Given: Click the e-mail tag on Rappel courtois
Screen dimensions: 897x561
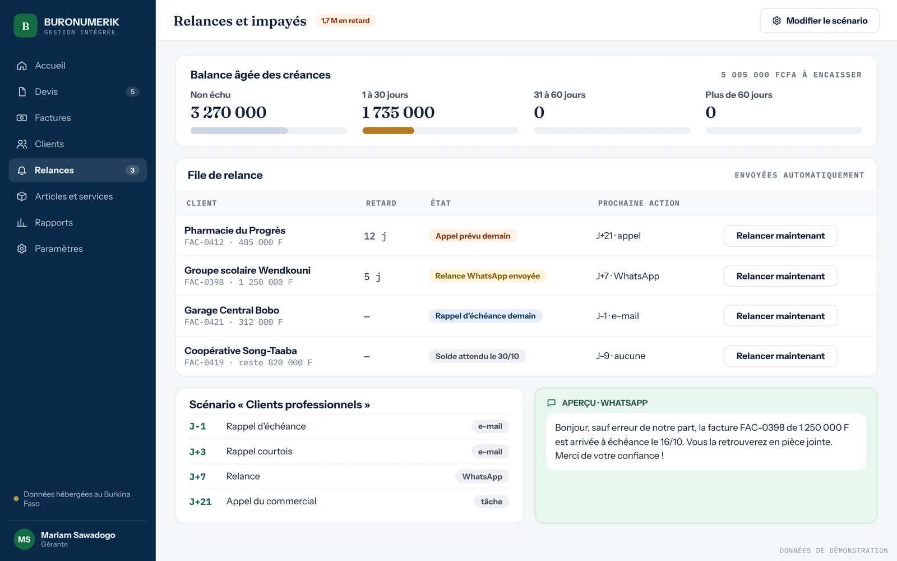Looking at the screenshot, I should [490, 452].
